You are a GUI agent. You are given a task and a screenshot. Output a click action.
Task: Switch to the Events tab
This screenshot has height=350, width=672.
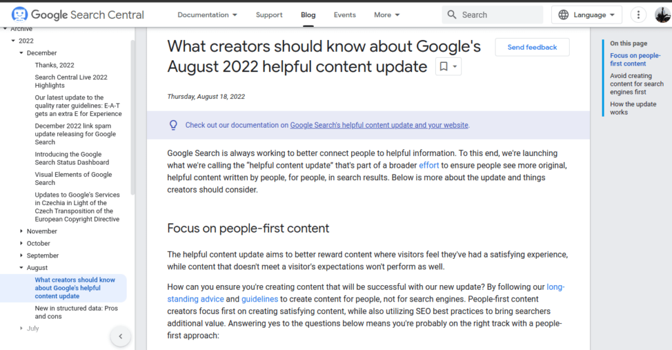tap(345, 14)
